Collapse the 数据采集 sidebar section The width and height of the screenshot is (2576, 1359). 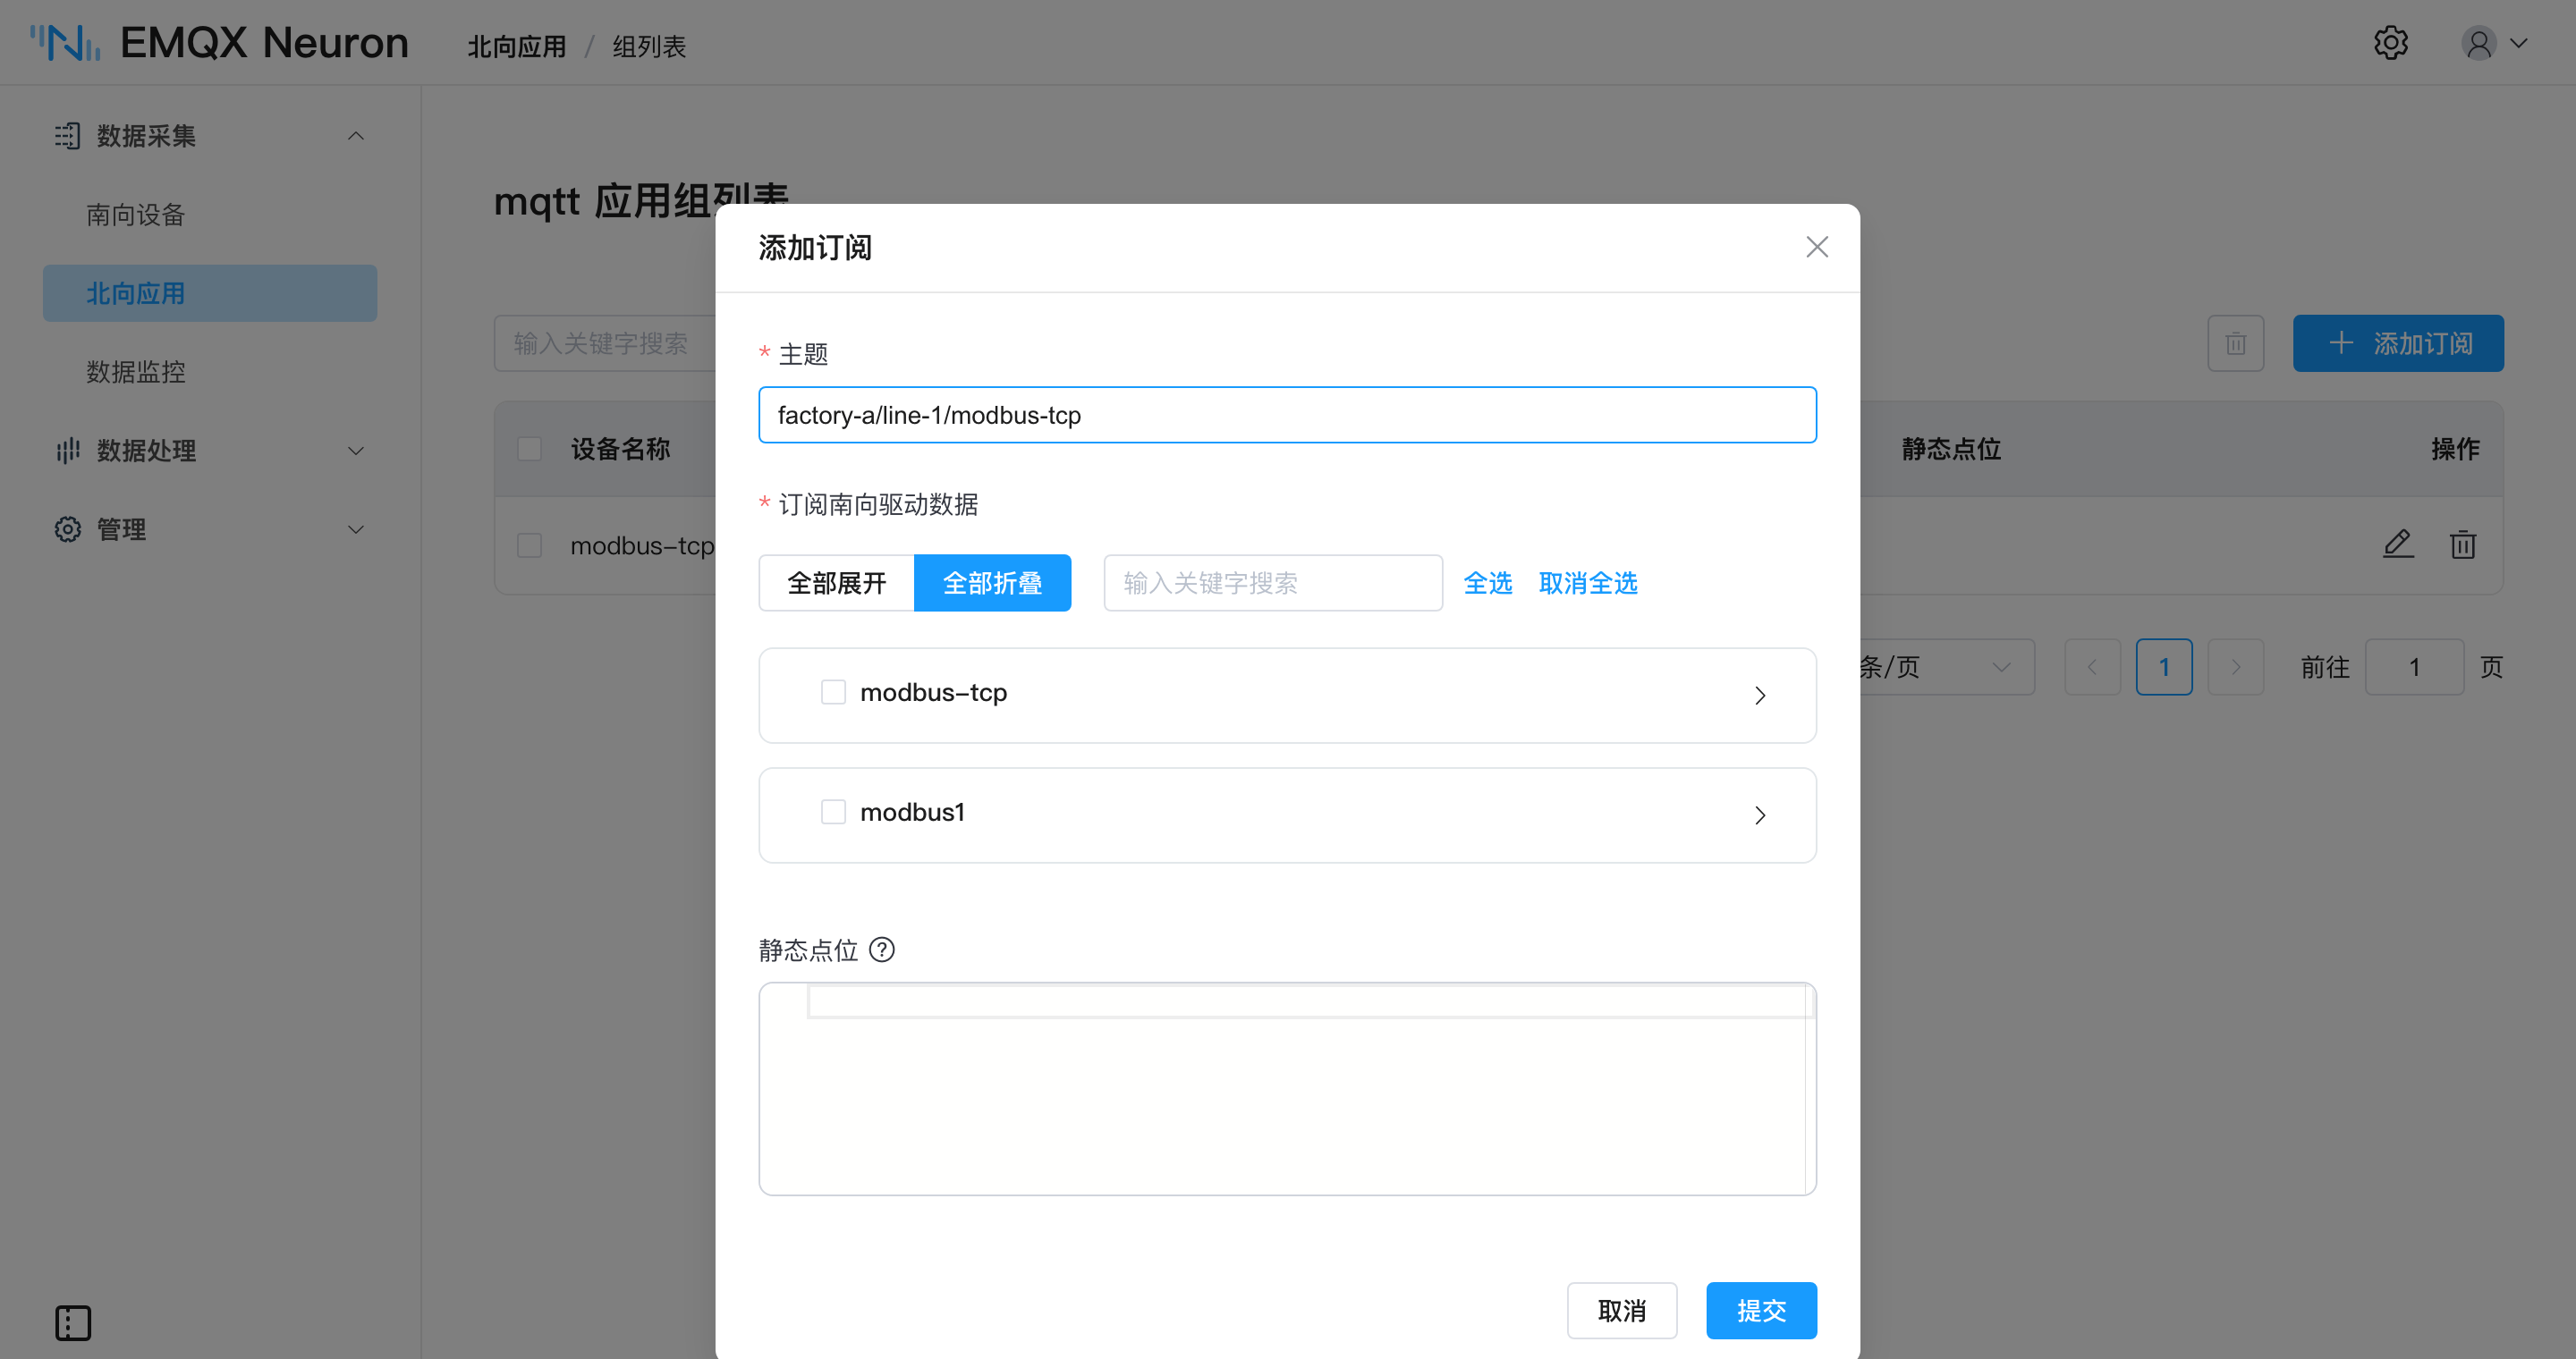[x=355, y=136]
